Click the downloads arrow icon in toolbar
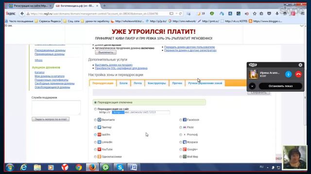 pos(277,14)
